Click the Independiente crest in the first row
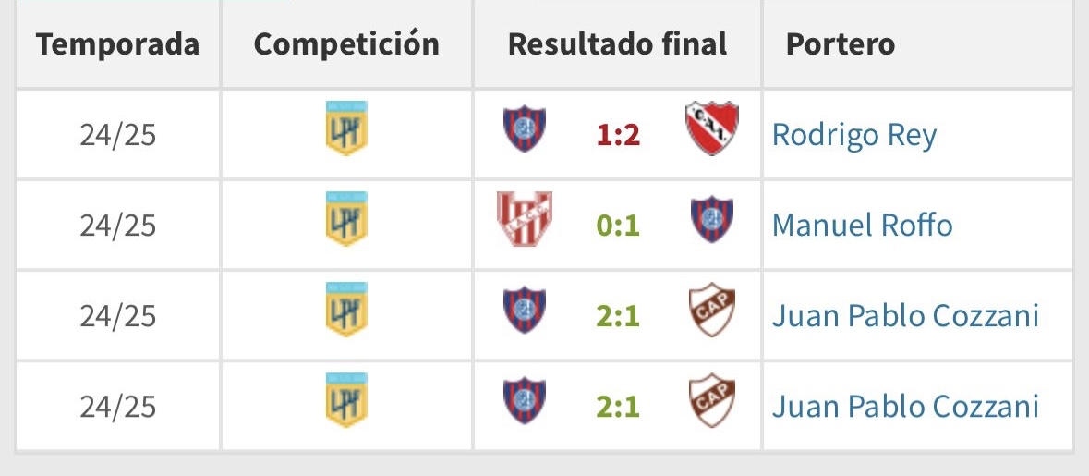Viewport: 1089px width, 476px height. point(712,128)
